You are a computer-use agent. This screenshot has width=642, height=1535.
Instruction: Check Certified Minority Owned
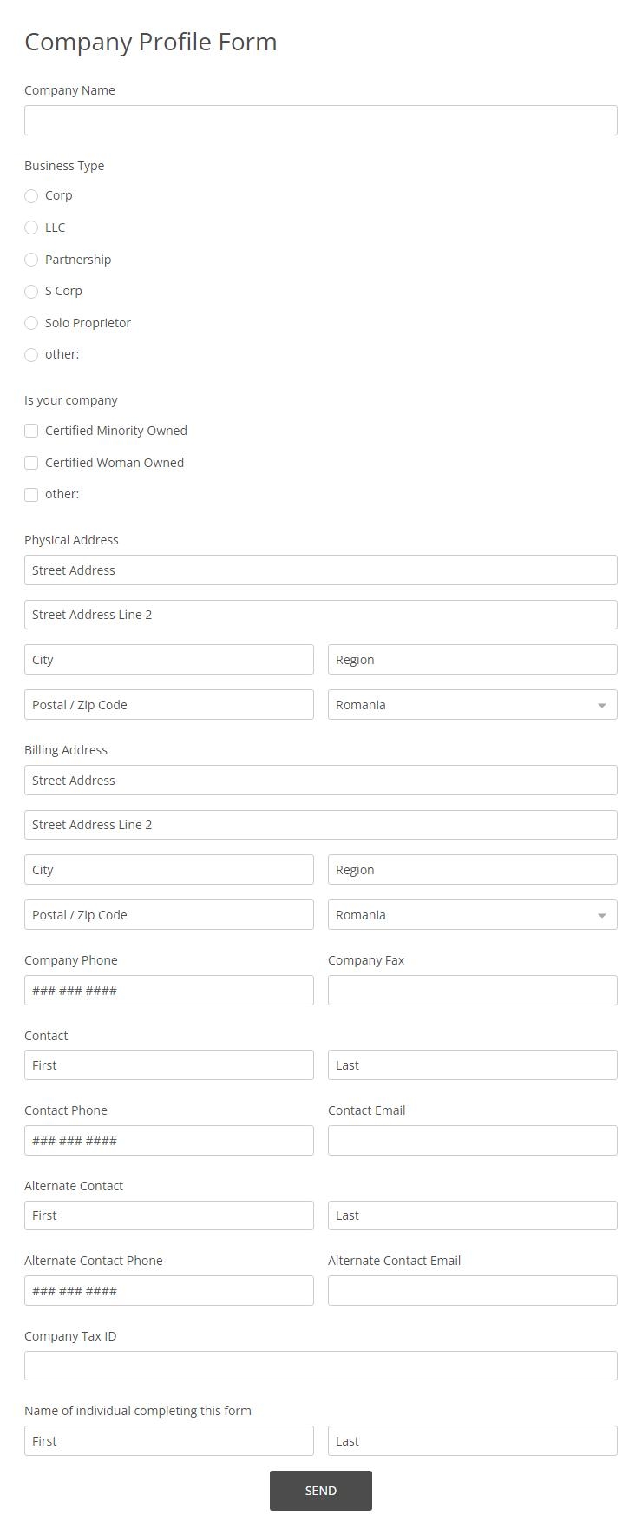[x=31, y=430]
